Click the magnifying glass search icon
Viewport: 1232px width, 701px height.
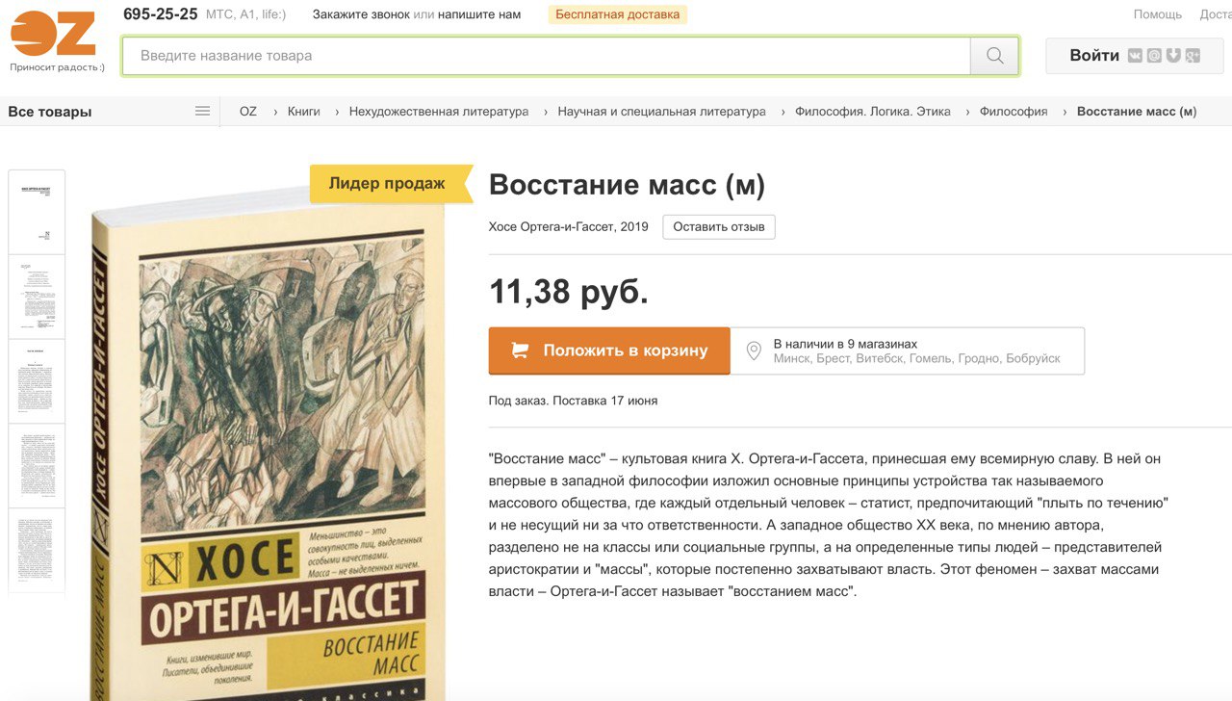click(994, 56)
